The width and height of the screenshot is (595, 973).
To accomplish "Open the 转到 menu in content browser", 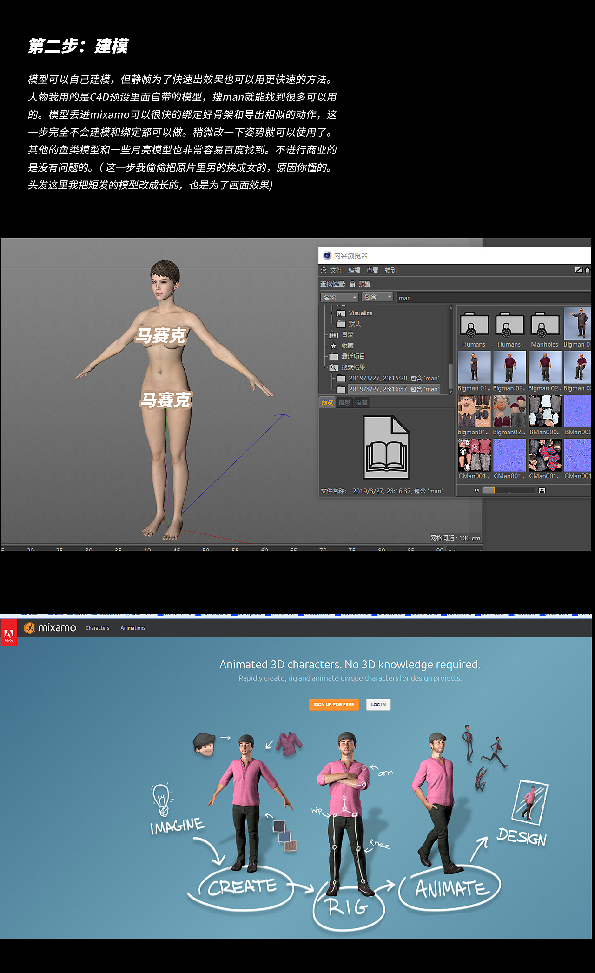I will 390,270.
